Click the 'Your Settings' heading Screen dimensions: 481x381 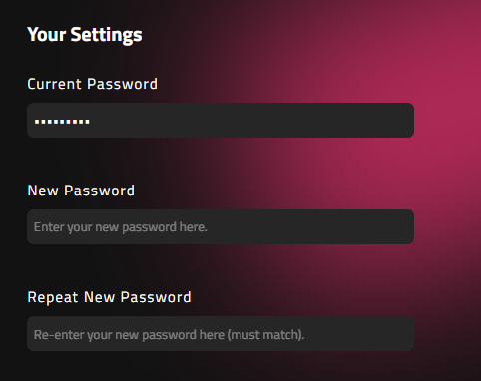pos(85,35)
